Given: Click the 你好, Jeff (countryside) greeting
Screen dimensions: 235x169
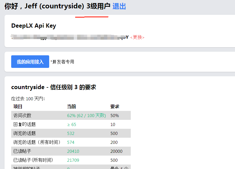Looking at the screenshot, I should pos(44,6).
